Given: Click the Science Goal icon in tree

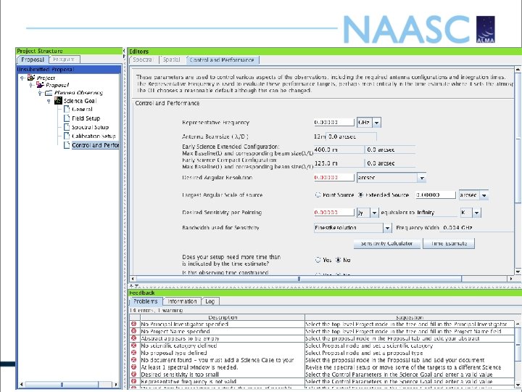Looking at the screenshot, I should (58, 100).
